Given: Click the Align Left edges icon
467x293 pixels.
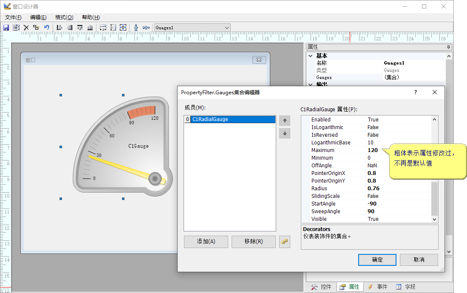Looking at the screenshot, I should (x=59, y=28).
